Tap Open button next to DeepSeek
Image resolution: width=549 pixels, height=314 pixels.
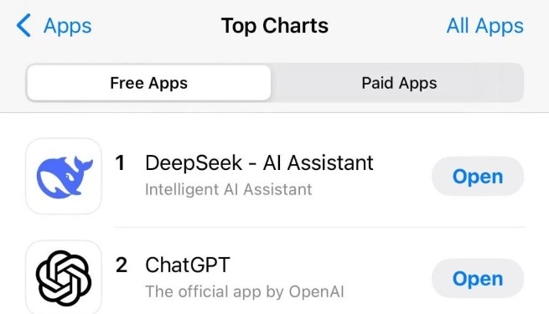478,176
